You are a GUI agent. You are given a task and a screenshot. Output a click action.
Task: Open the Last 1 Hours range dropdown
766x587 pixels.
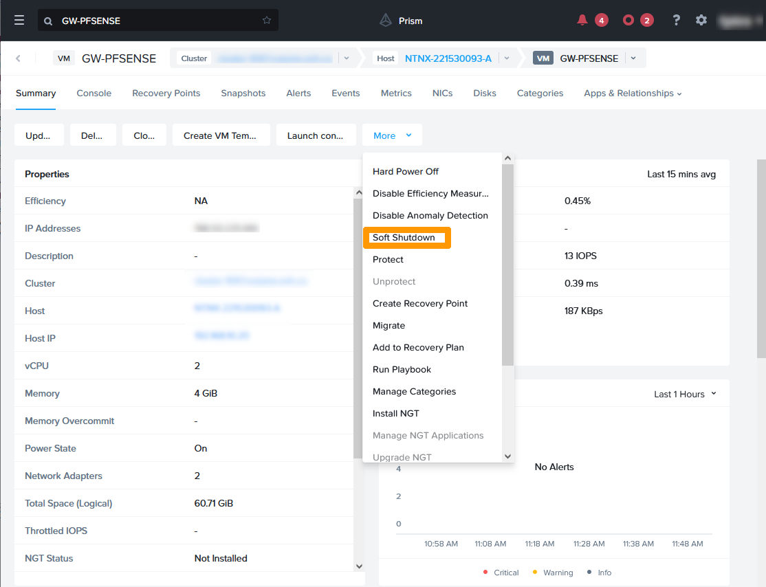[x=685, y=394]
